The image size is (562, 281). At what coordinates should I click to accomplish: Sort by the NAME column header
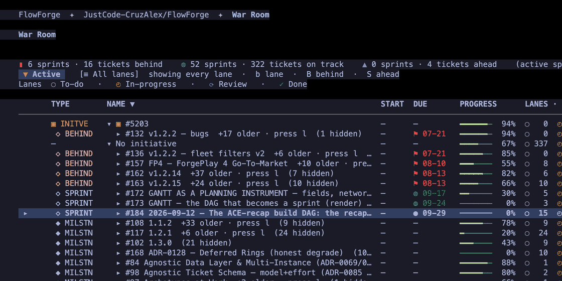point(121,104)
